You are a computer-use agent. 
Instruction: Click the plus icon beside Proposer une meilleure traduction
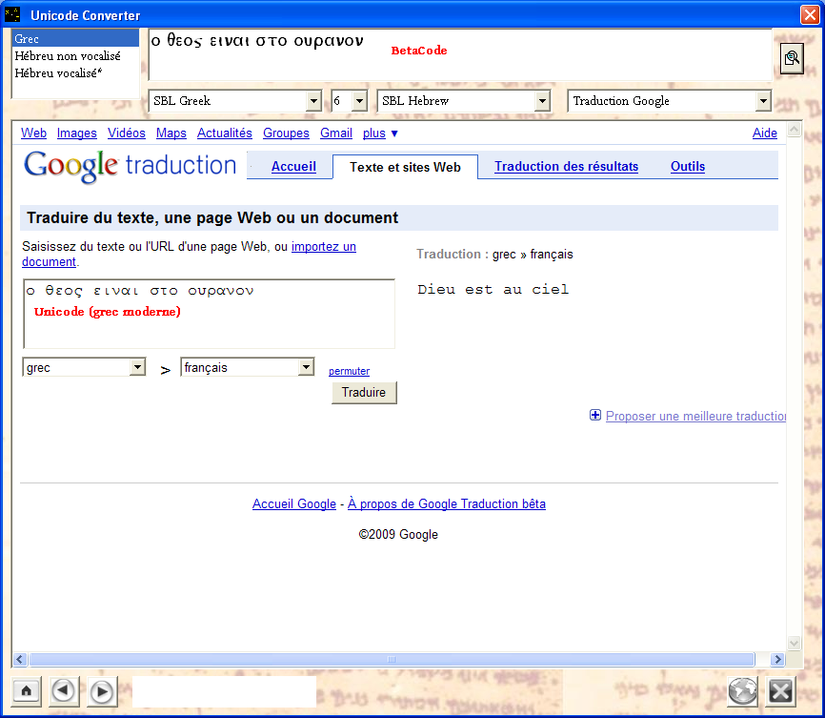(x=595, y=415)
